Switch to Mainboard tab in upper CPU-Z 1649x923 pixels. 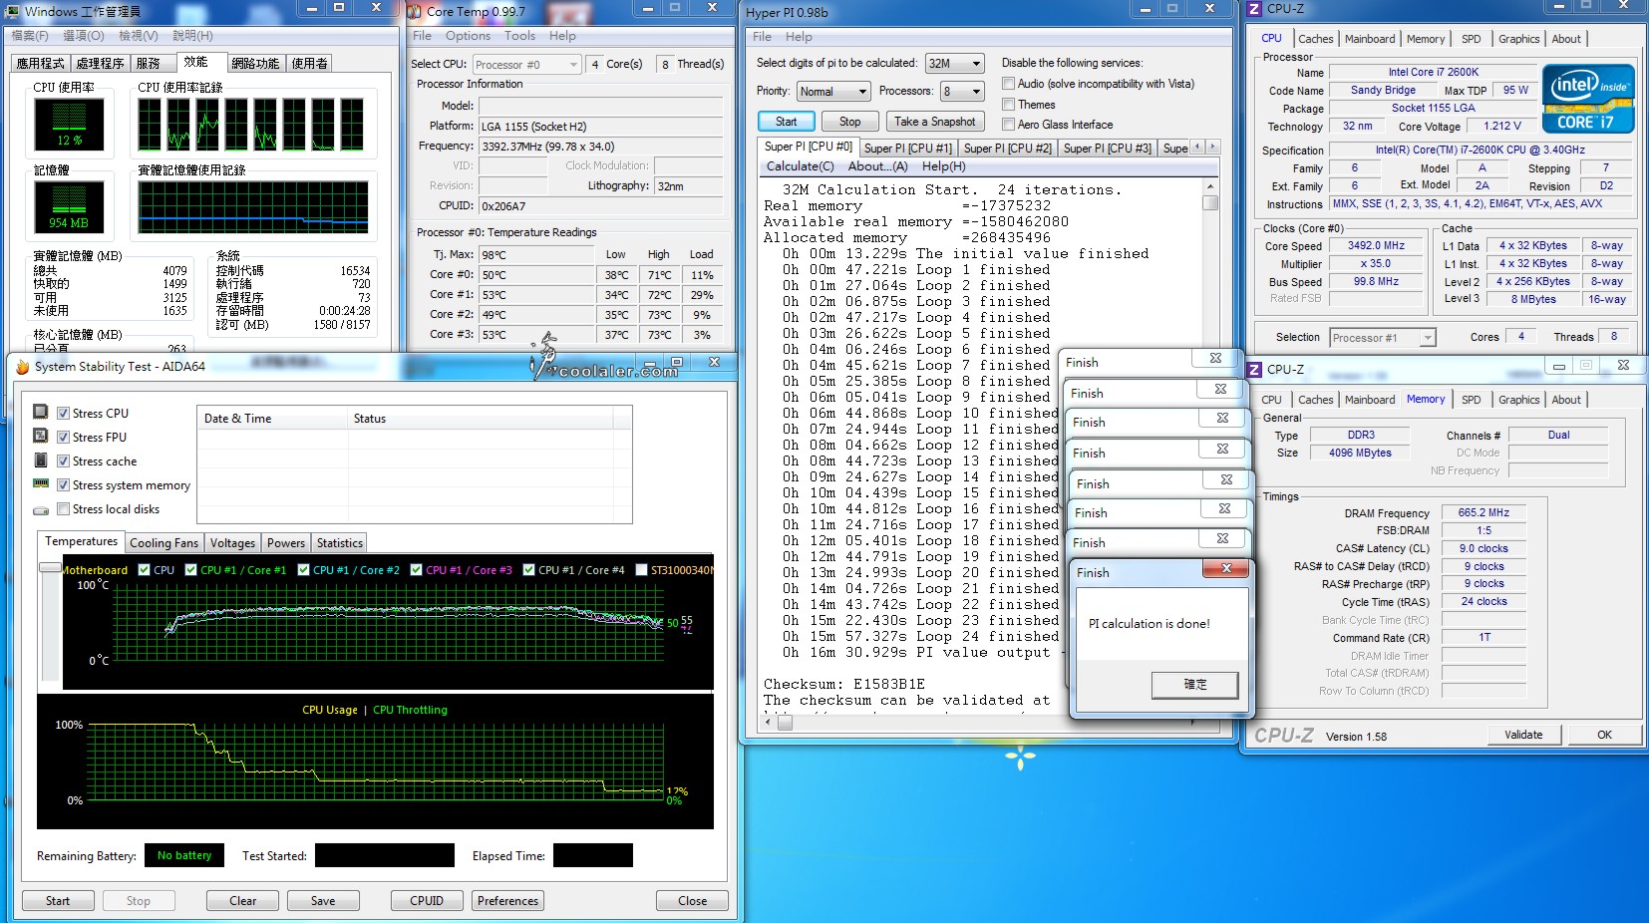tap(1369, 39)
